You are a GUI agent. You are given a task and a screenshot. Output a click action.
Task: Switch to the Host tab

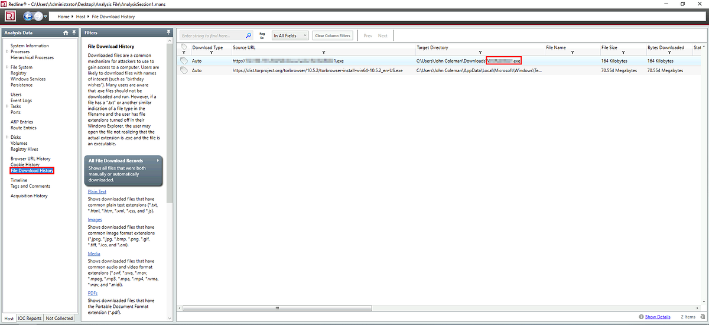pyautogui.click(x=9, y=318)
